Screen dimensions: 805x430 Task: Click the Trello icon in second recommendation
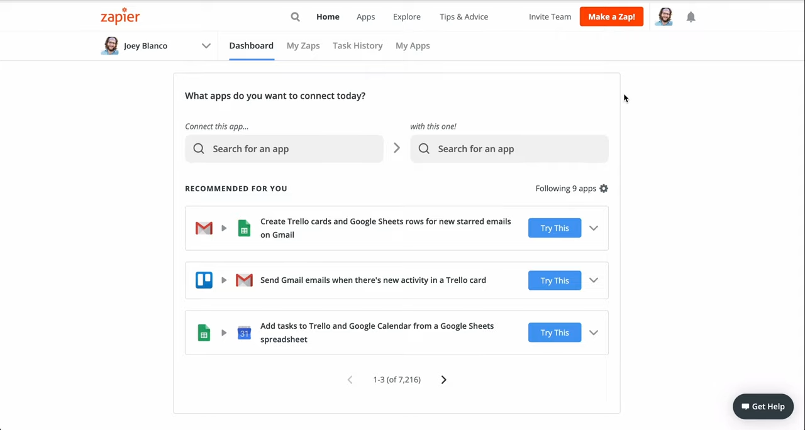click(204, 280)
